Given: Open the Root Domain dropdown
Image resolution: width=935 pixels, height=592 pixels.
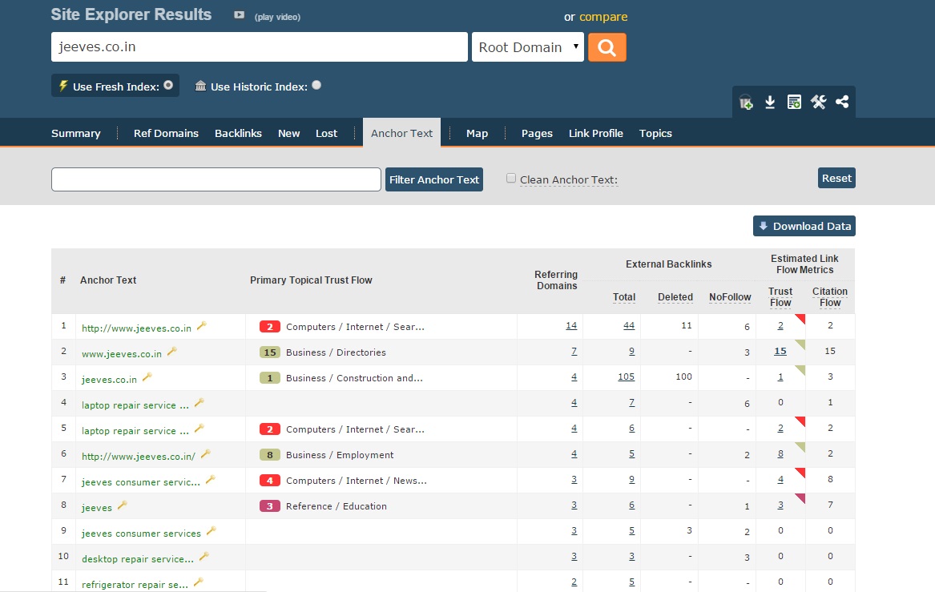Looking at the screenshot, I should [x=528, y=47].
